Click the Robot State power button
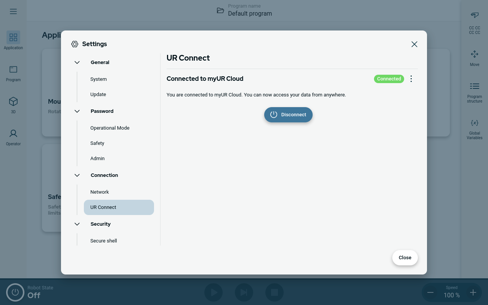488x305 pixels. click(15, 292)
